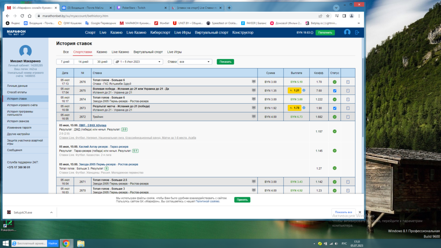Click the yellow 1.78 cashout button
The height and width of the screenshot is (248, 441).
click(x=294, y=108)
